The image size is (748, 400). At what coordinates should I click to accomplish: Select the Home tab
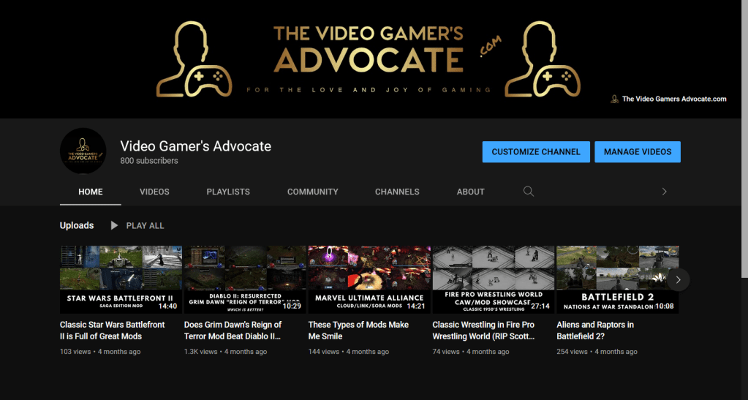[x=91, y=192]
